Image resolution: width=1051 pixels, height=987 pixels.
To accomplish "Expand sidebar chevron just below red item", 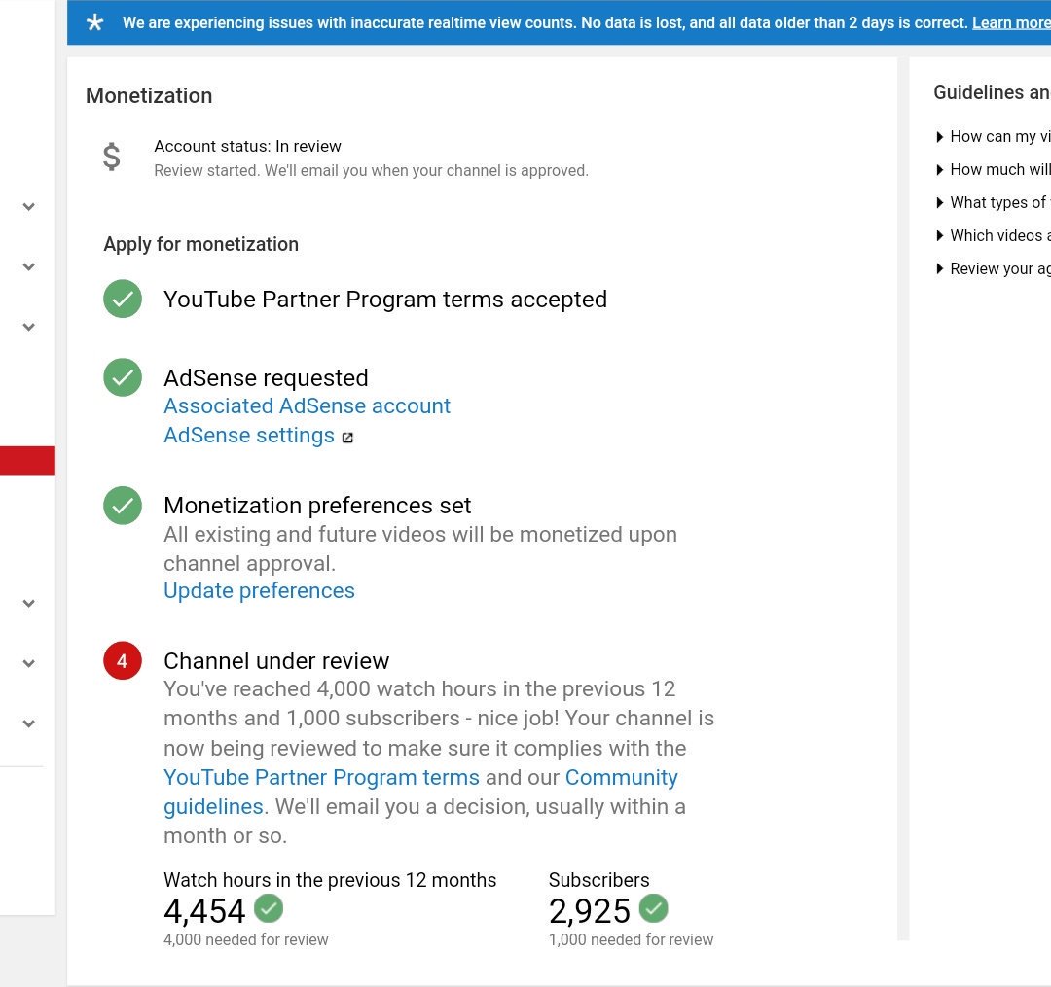I will [x=29, y=603].
